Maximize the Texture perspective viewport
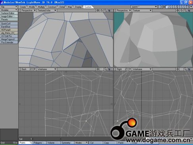 click(189, 10)
